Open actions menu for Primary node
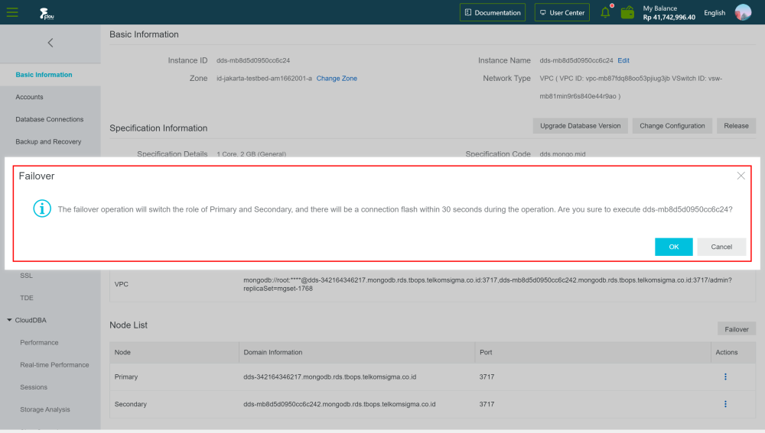 pos(725,377)
